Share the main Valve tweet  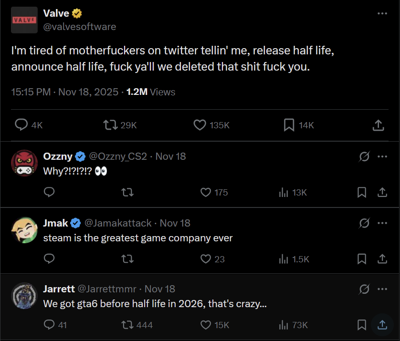click(378, 125)
